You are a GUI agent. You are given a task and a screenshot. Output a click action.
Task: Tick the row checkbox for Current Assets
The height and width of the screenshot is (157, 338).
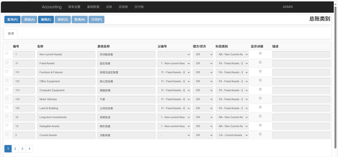coord(7,134)
